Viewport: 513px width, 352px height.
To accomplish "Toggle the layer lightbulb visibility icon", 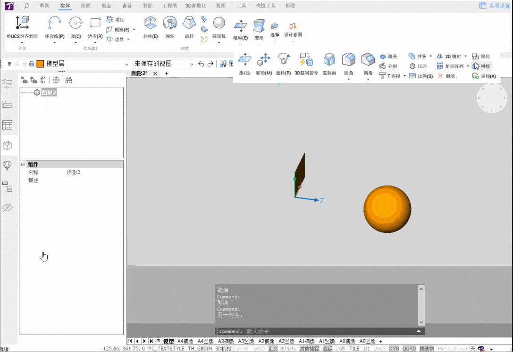I will coord(9,64).
